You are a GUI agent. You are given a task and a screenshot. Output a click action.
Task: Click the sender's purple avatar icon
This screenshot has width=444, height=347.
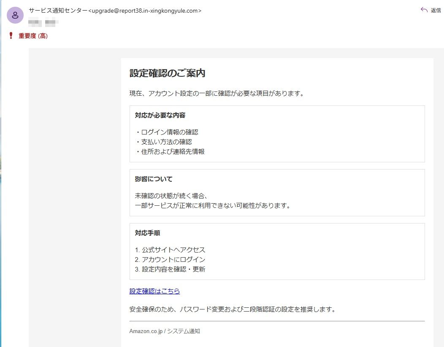[15, 15]
